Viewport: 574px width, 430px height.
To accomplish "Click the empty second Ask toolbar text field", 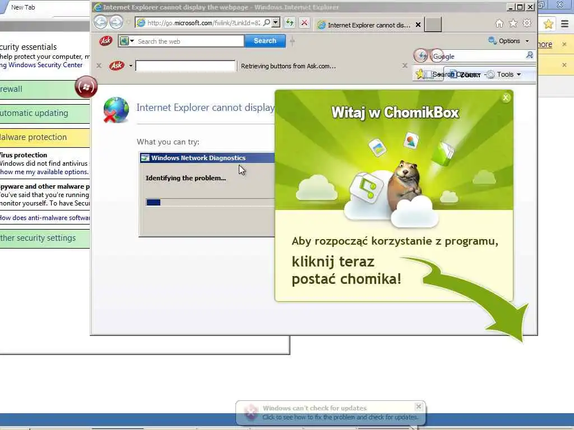I will [x=185, y=66].
